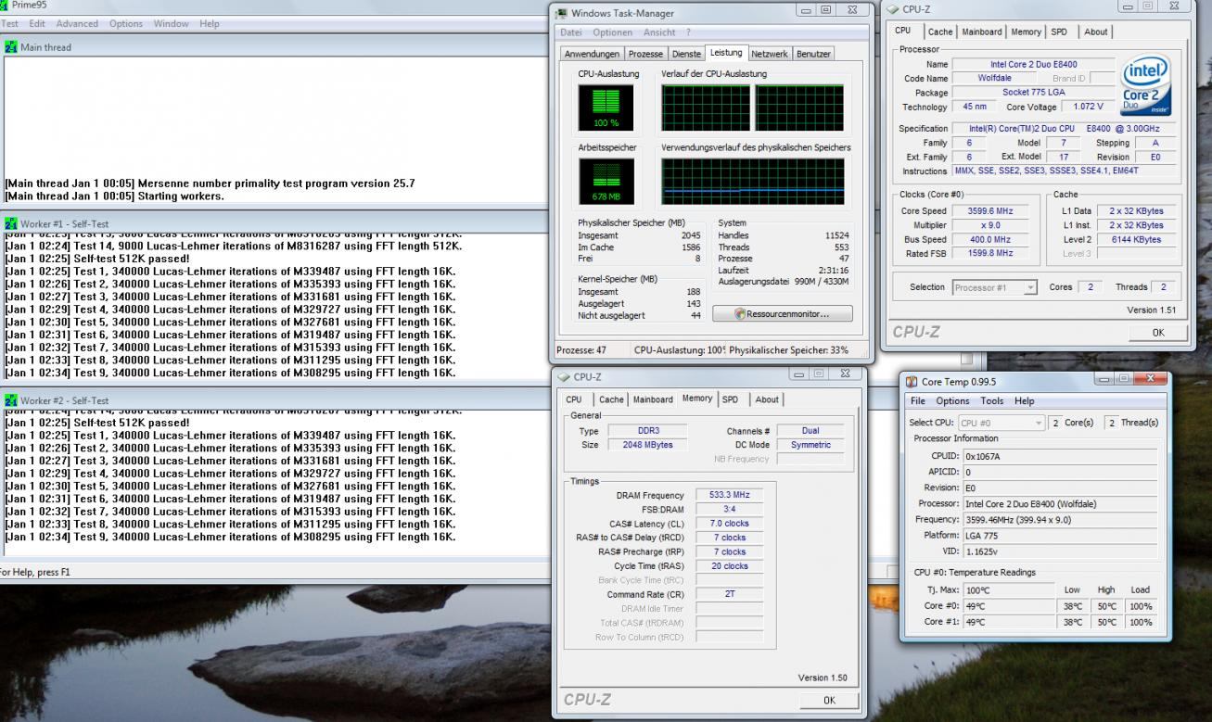Viewport: 1212px width, 722px height.
Task: Click OK in the top CPU-Z window
Action: (1158, 332)
